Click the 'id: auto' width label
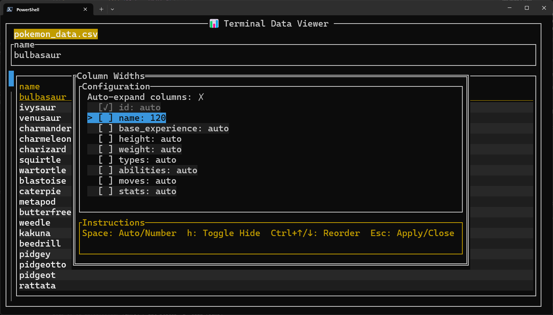 pos(140,108)
